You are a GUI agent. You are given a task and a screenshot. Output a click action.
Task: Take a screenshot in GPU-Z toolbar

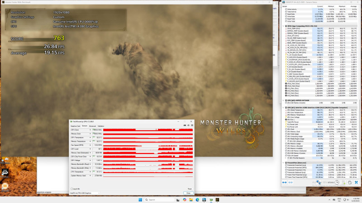tap(185, 125)
